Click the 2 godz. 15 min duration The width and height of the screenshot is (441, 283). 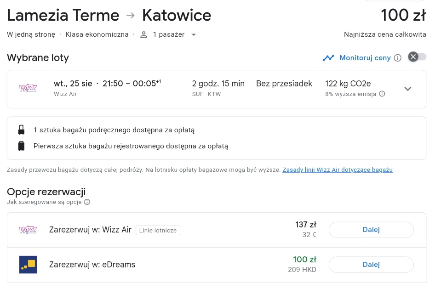pos(218,84)
